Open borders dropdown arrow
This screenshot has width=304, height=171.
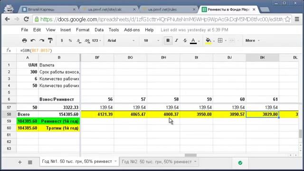pyautogui.click(x=226, y=41)
